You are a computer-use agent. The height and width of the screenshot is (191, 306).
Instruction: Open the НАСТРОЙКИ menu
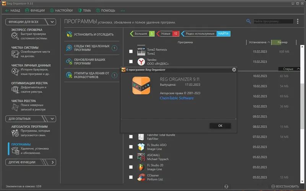click(x=62, y=11)
